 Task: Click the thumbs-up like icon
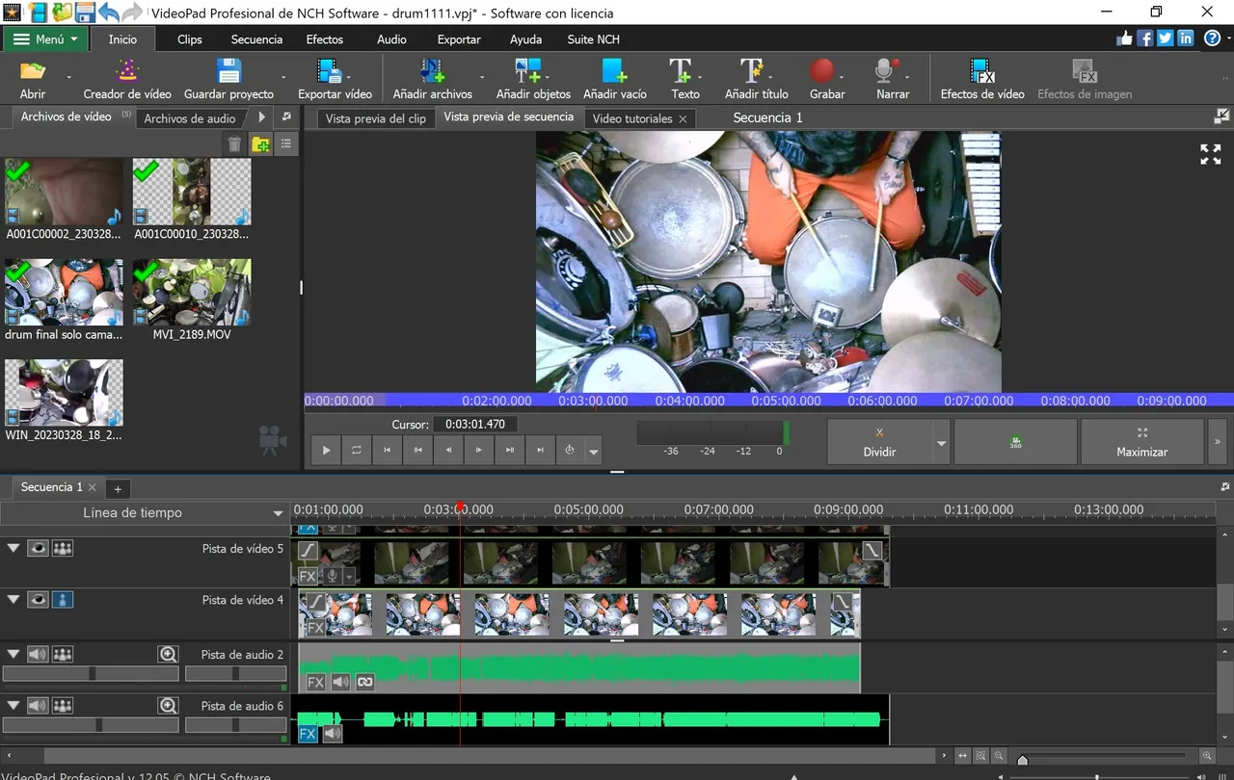click(x=1124, y=39)
